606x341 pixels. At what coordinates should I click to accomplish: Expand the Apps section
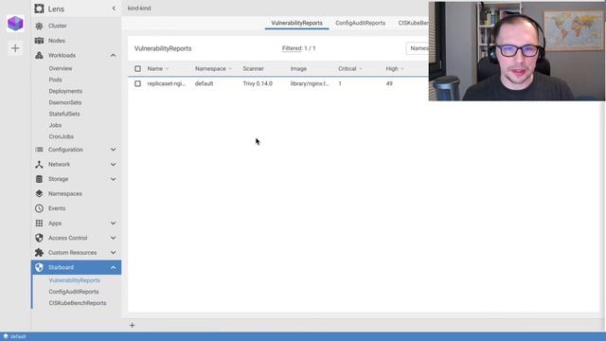click(x=114, y=224)
